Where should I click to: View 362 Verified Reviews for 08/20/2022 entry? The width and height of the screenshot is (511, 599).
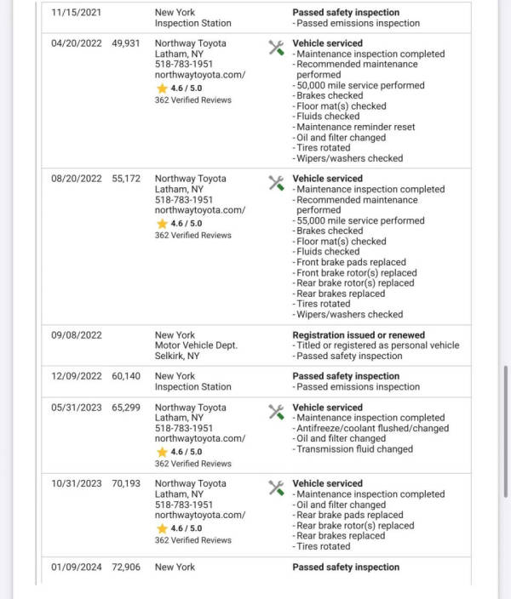coord(192,236)
